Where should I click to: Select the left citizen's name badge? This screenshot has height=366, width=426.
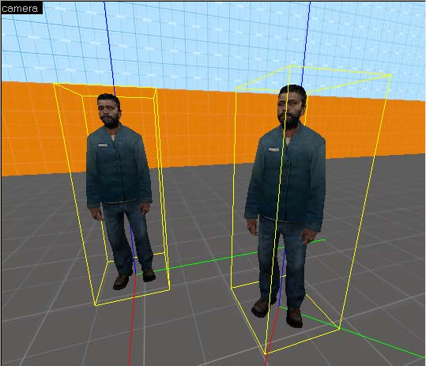pyautogui.click(x=103, y=145)
